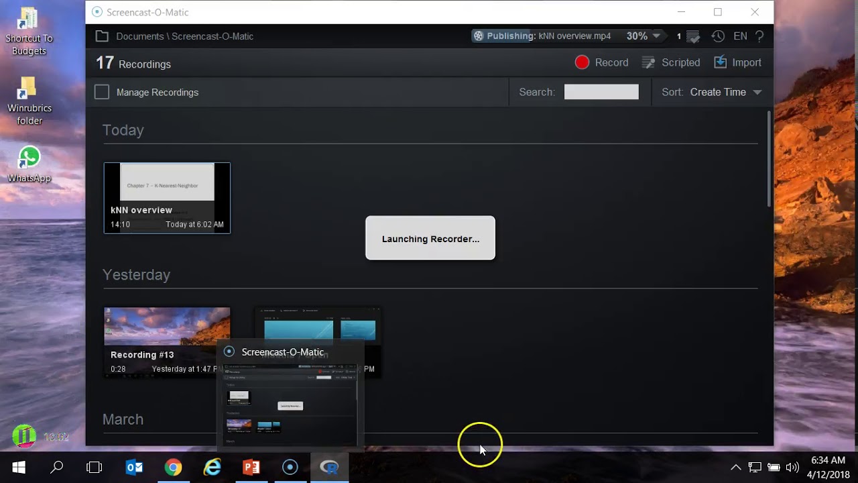Click the recordings list vertical scrollbar
Image resolution: width=858 pixels, height=483 pixels.
768,159
